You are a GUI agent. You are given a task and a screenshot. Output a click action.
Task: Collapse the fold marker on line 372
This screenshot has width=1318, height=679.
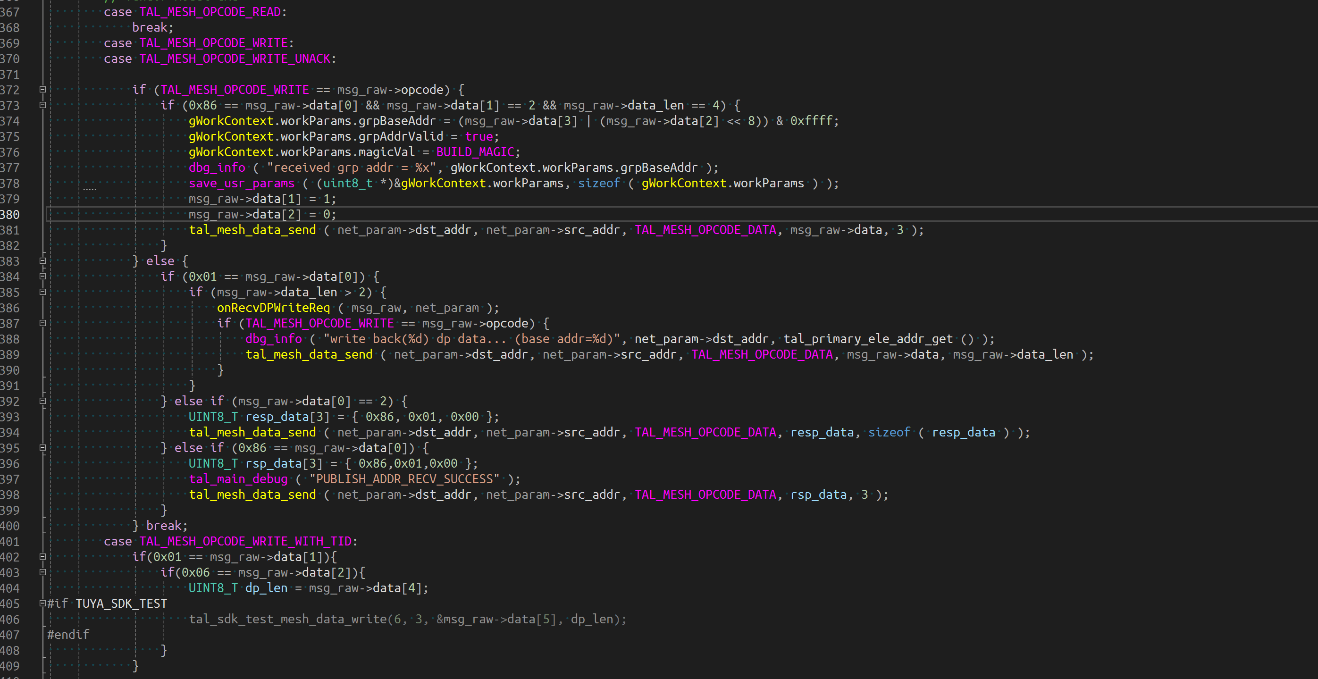(x=43, y=90)
